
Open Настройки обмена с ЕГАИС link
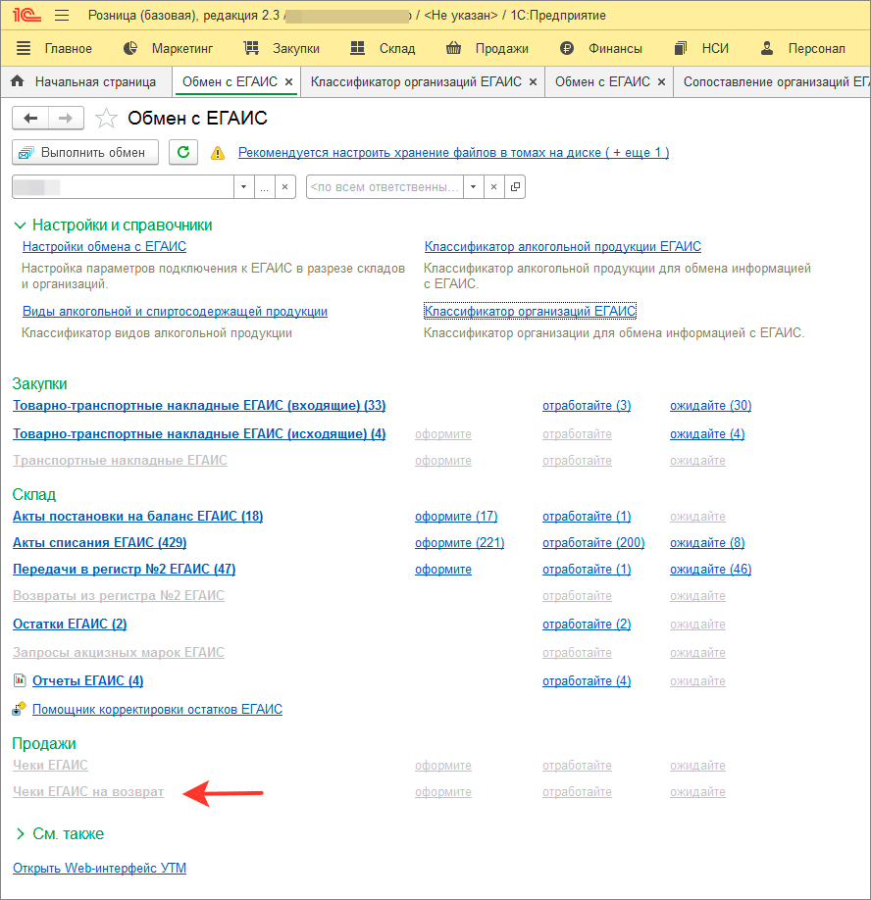105,247
